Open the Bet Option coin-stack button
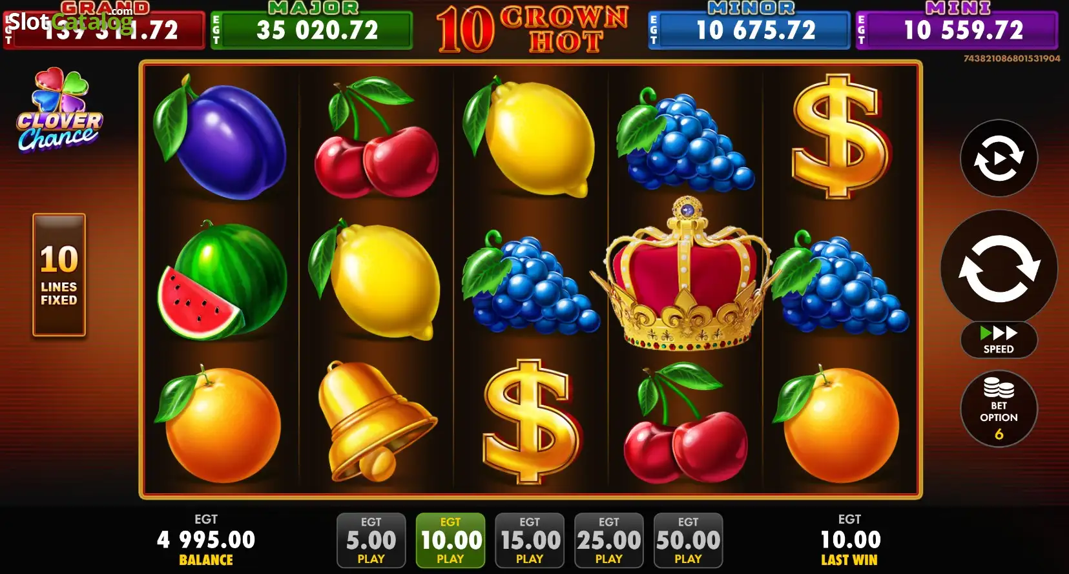Viewport: 1069px width, 574px height. 999,409
